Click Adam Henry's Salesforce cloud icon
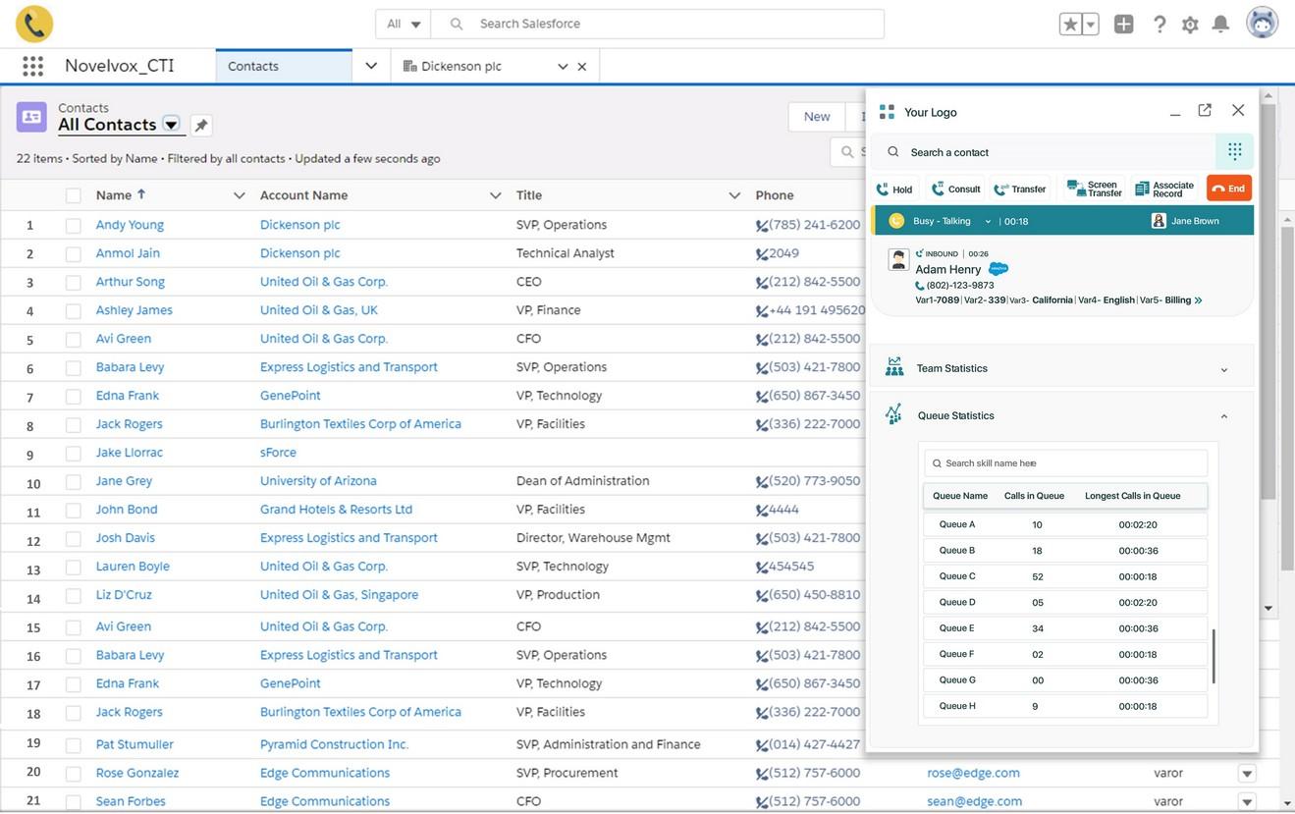This screenshot has width=1295, height=814. click(x=998, y=268)
